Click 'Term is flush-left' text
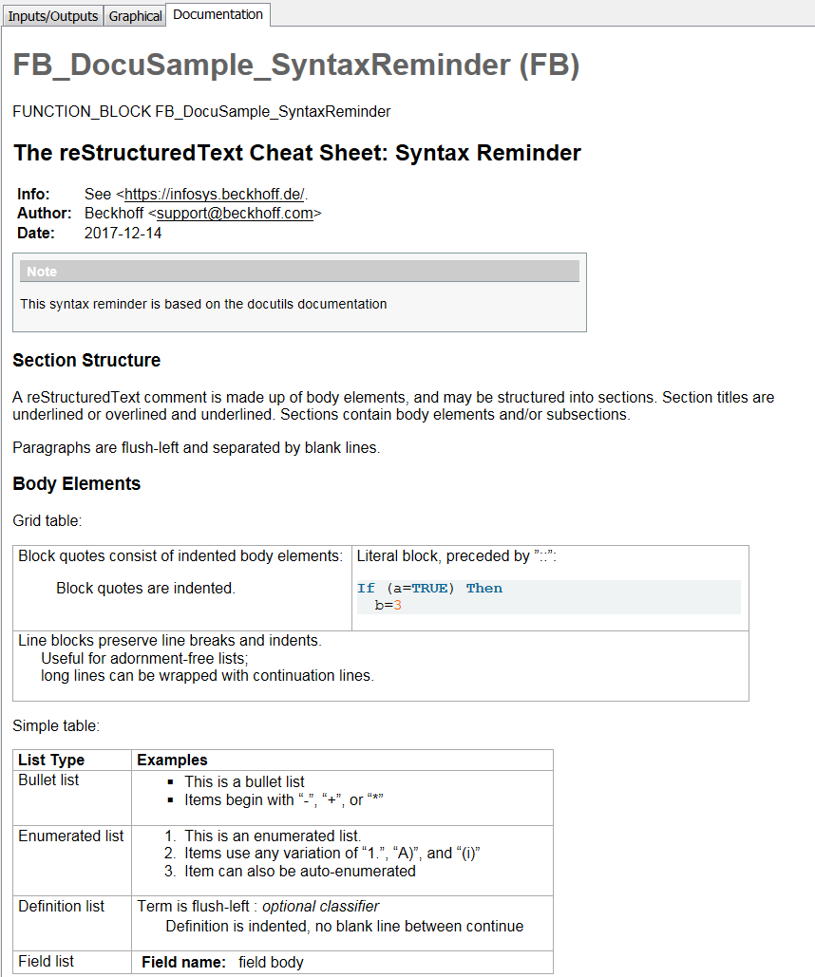Viewport: 815px width, 977px height. tap(194, 907)
